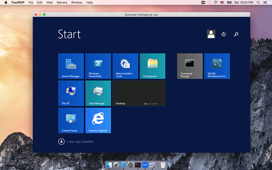Open the Control Panel tile
Image resolution: width=272 pixels, height=170 pixels.
coord(71,121)
